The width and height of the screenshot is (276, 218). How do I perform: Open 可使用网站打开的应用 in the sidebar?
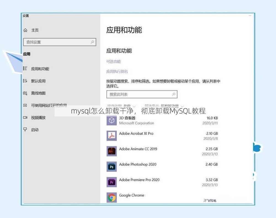(x=49, y=105)
